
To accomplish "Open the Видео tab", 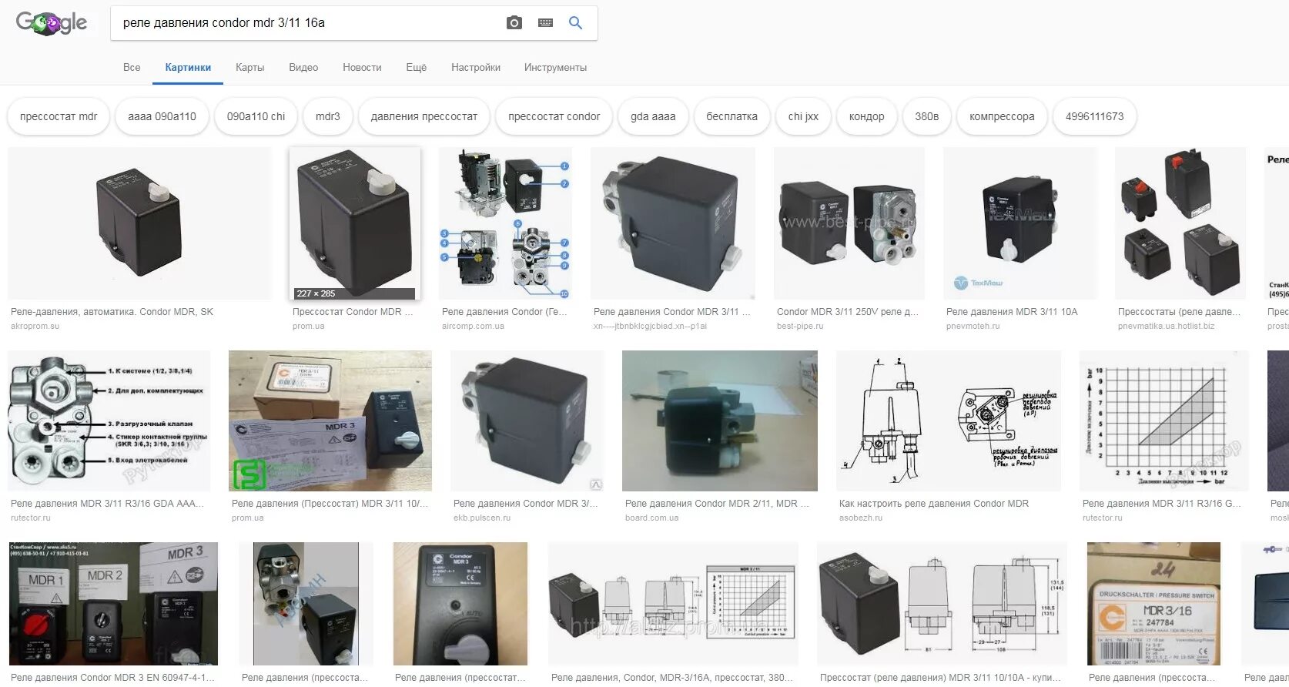I will click(303, 68).
